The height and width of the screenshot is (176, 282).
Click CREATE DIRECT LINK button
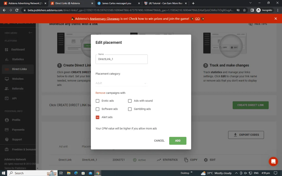point(250,105)
